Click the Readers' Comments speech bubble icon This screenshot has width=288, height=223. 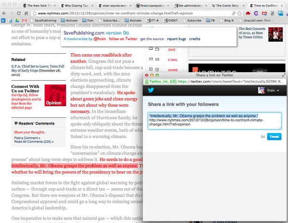16,124
